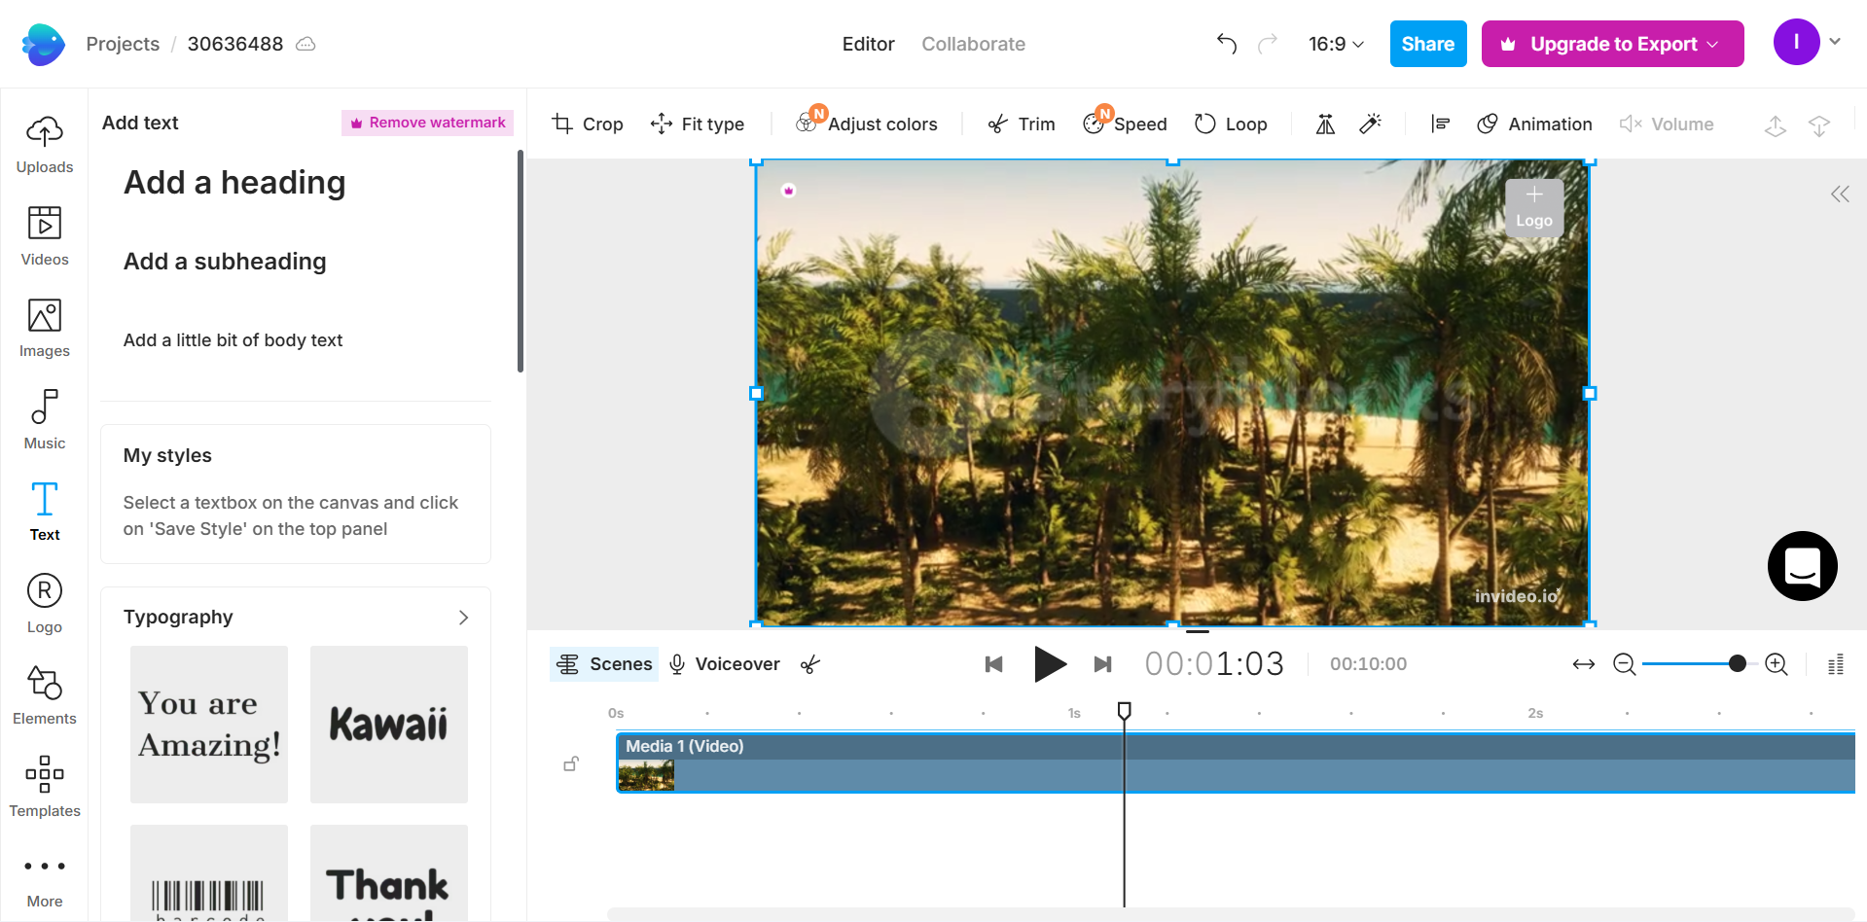Switch to Scenes timeline view
Viewport: 1867px width, 922px height.
click(x=604, y=664)
